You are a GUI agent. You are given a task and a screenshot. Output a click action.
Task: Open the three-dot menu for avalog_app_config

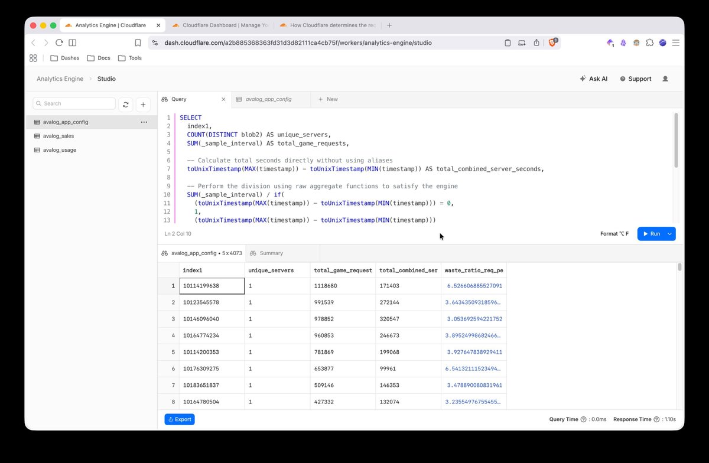[144, 122]
